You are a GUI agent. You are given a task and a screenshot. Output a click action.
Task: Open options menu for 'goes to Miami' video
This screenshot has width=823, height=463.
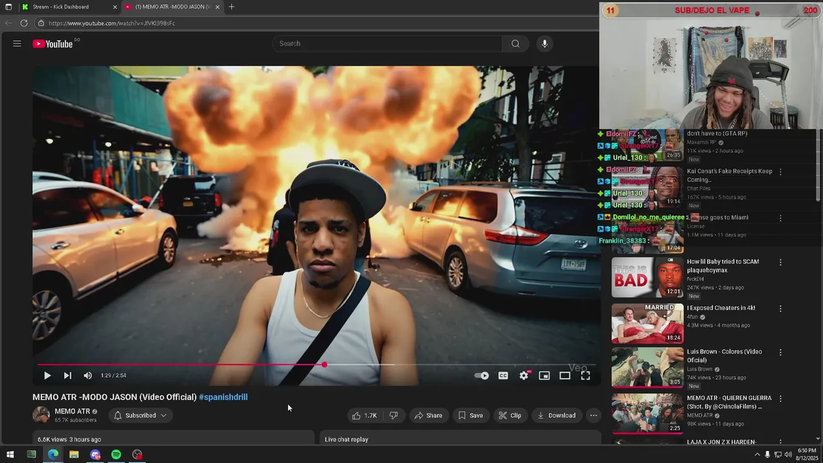(x=781, y=218)
